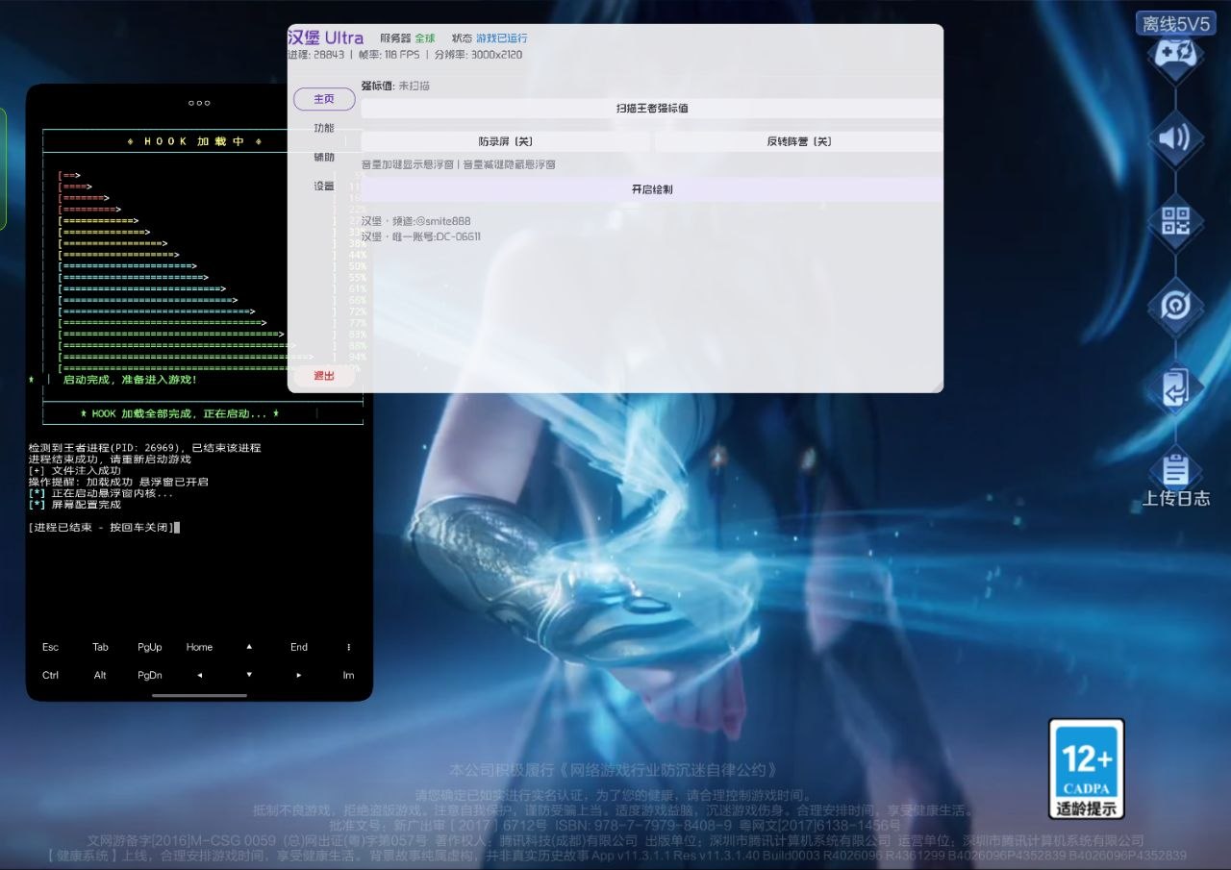Tap the gesture bar at the terminal bottom
The width and height of the screenshot is (1231, 870).
[x=199, y=695]
